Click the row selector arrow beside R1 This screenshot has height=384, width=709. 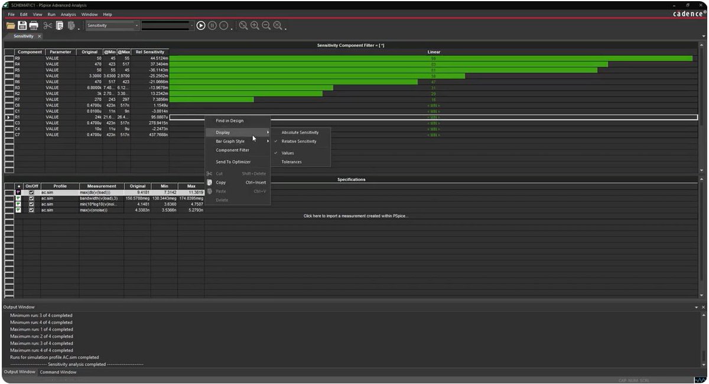pyautogui.click(x=8, y=117)
